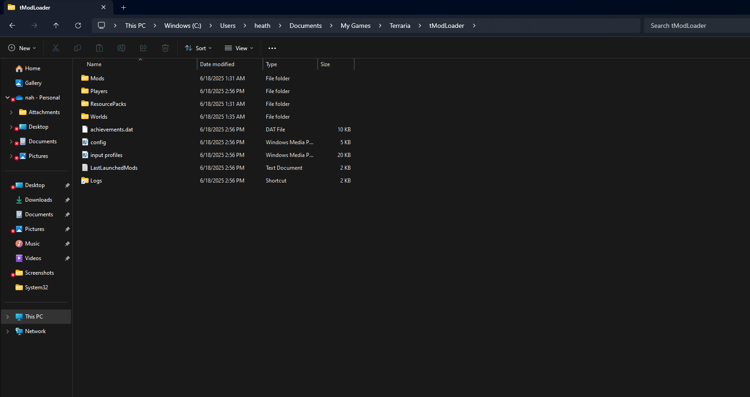
Task: Close the tModLoader tab
Action: coord(104,7)
